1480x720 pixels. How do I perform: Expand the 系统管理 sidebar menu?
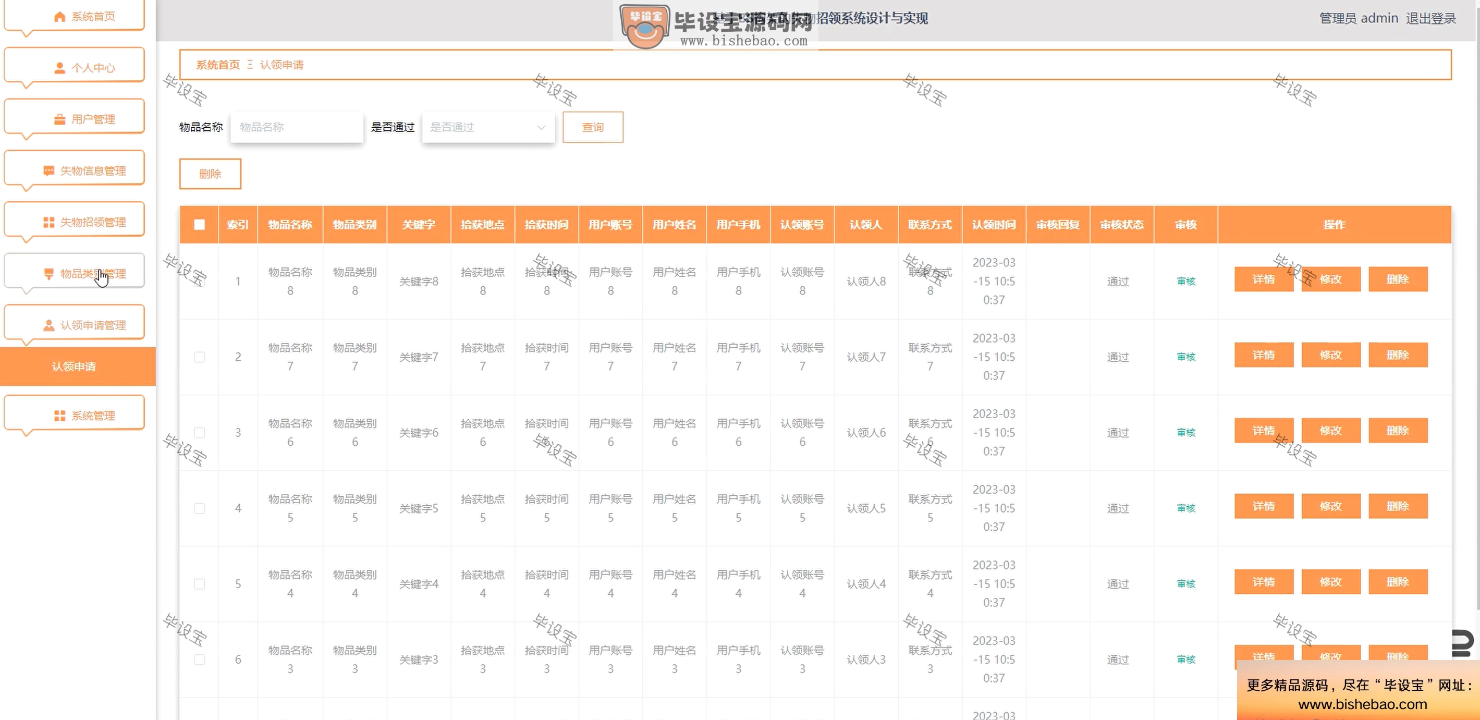coord(74,413)
